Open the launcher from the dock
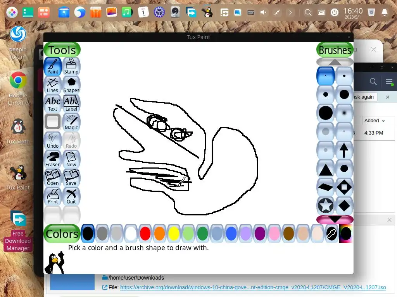 pos(12,12)
